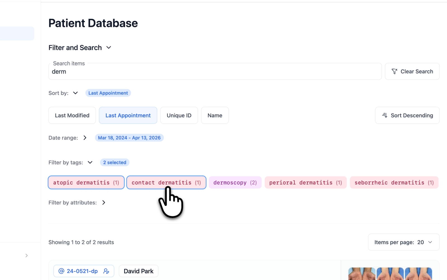Deselect the contact dermatitis tag
The image size is (447, 280).
[166, 182]
